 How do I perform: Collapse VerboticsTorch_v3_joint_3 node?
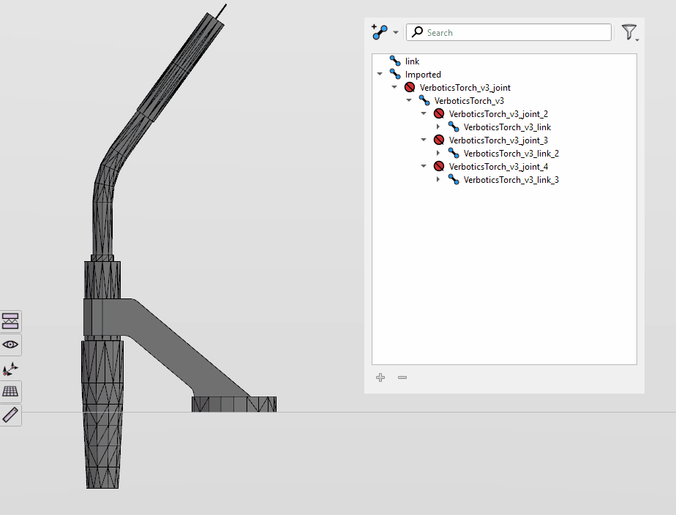pos(424,140)
